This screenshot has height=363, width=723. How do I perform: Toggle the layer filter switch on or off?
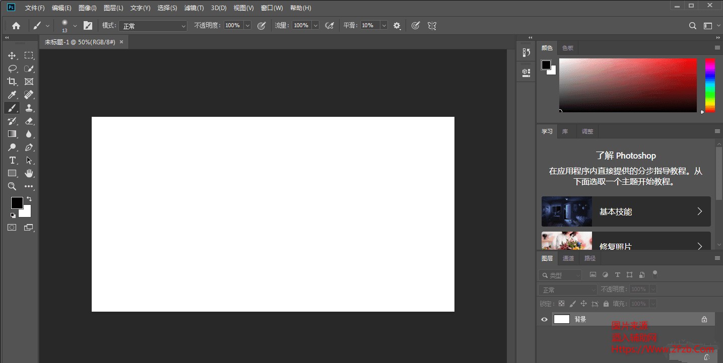point(655,274)
